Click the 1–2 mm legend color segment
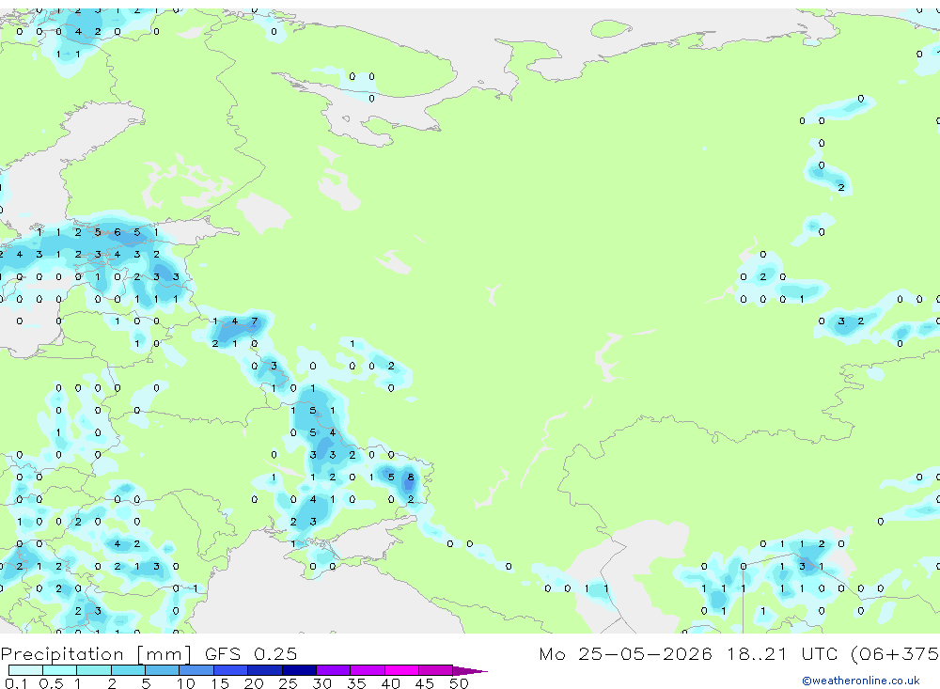Screen dimensions: 940x689 pyautogui.click(x=94, y=670)
